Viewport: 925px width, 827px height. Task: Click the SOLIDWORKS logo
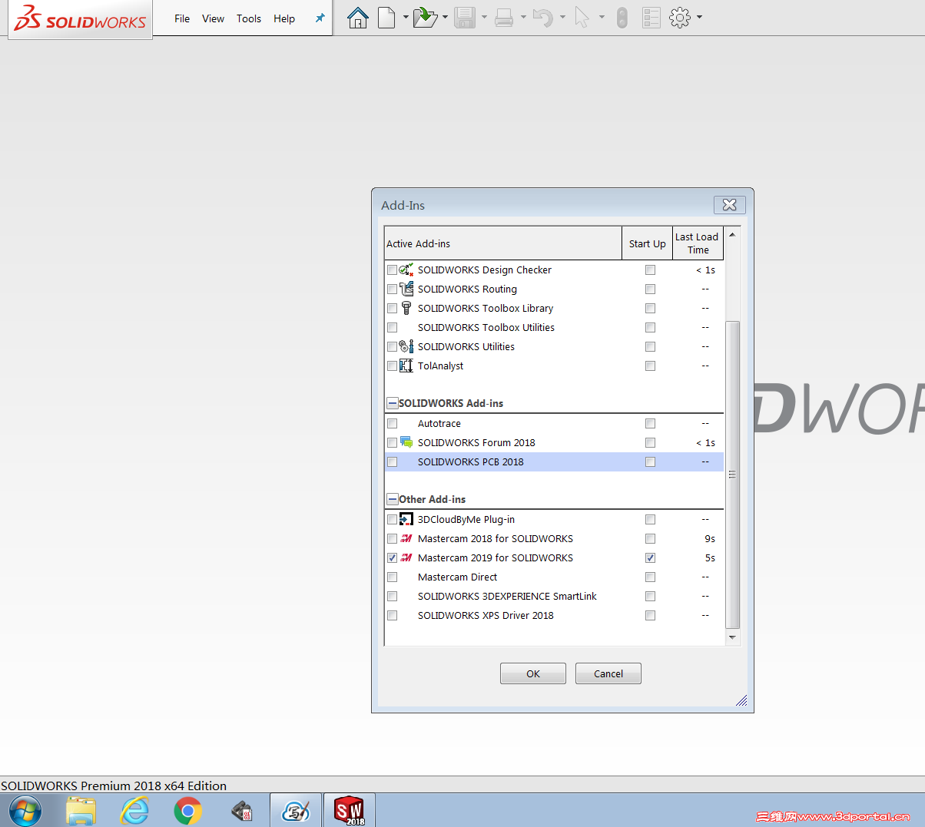coord(80,18)
